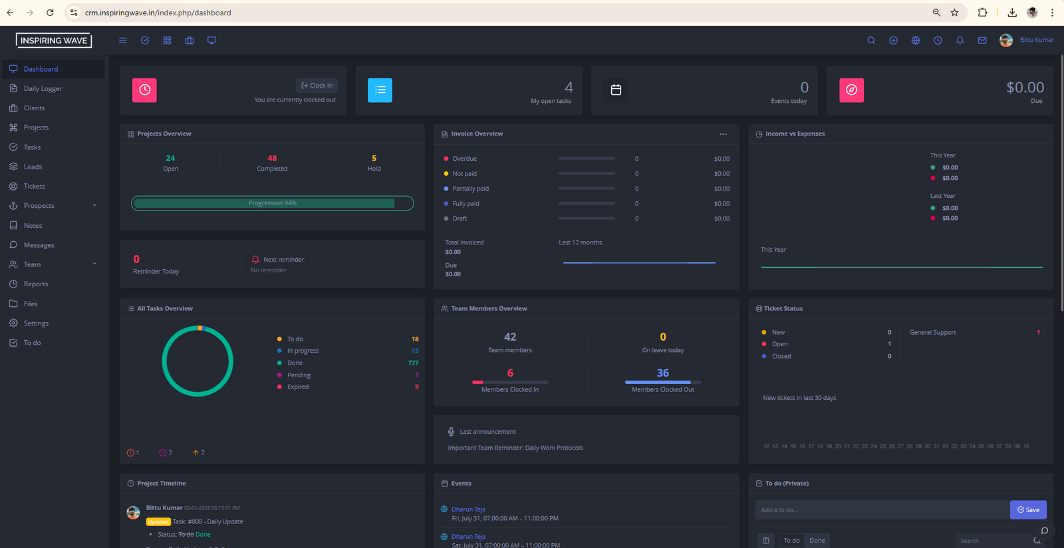Switch to the Done tab in To do

[817, 540]
